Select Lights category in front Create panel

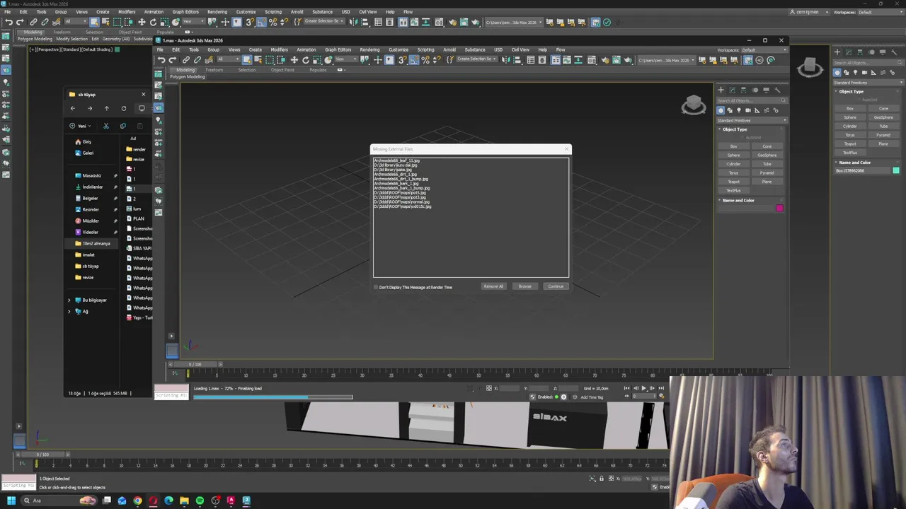coord(739,110)
